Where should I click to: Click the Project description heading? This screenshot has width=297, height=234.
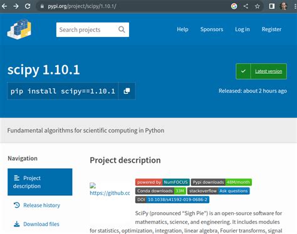[x=125, y=160]
